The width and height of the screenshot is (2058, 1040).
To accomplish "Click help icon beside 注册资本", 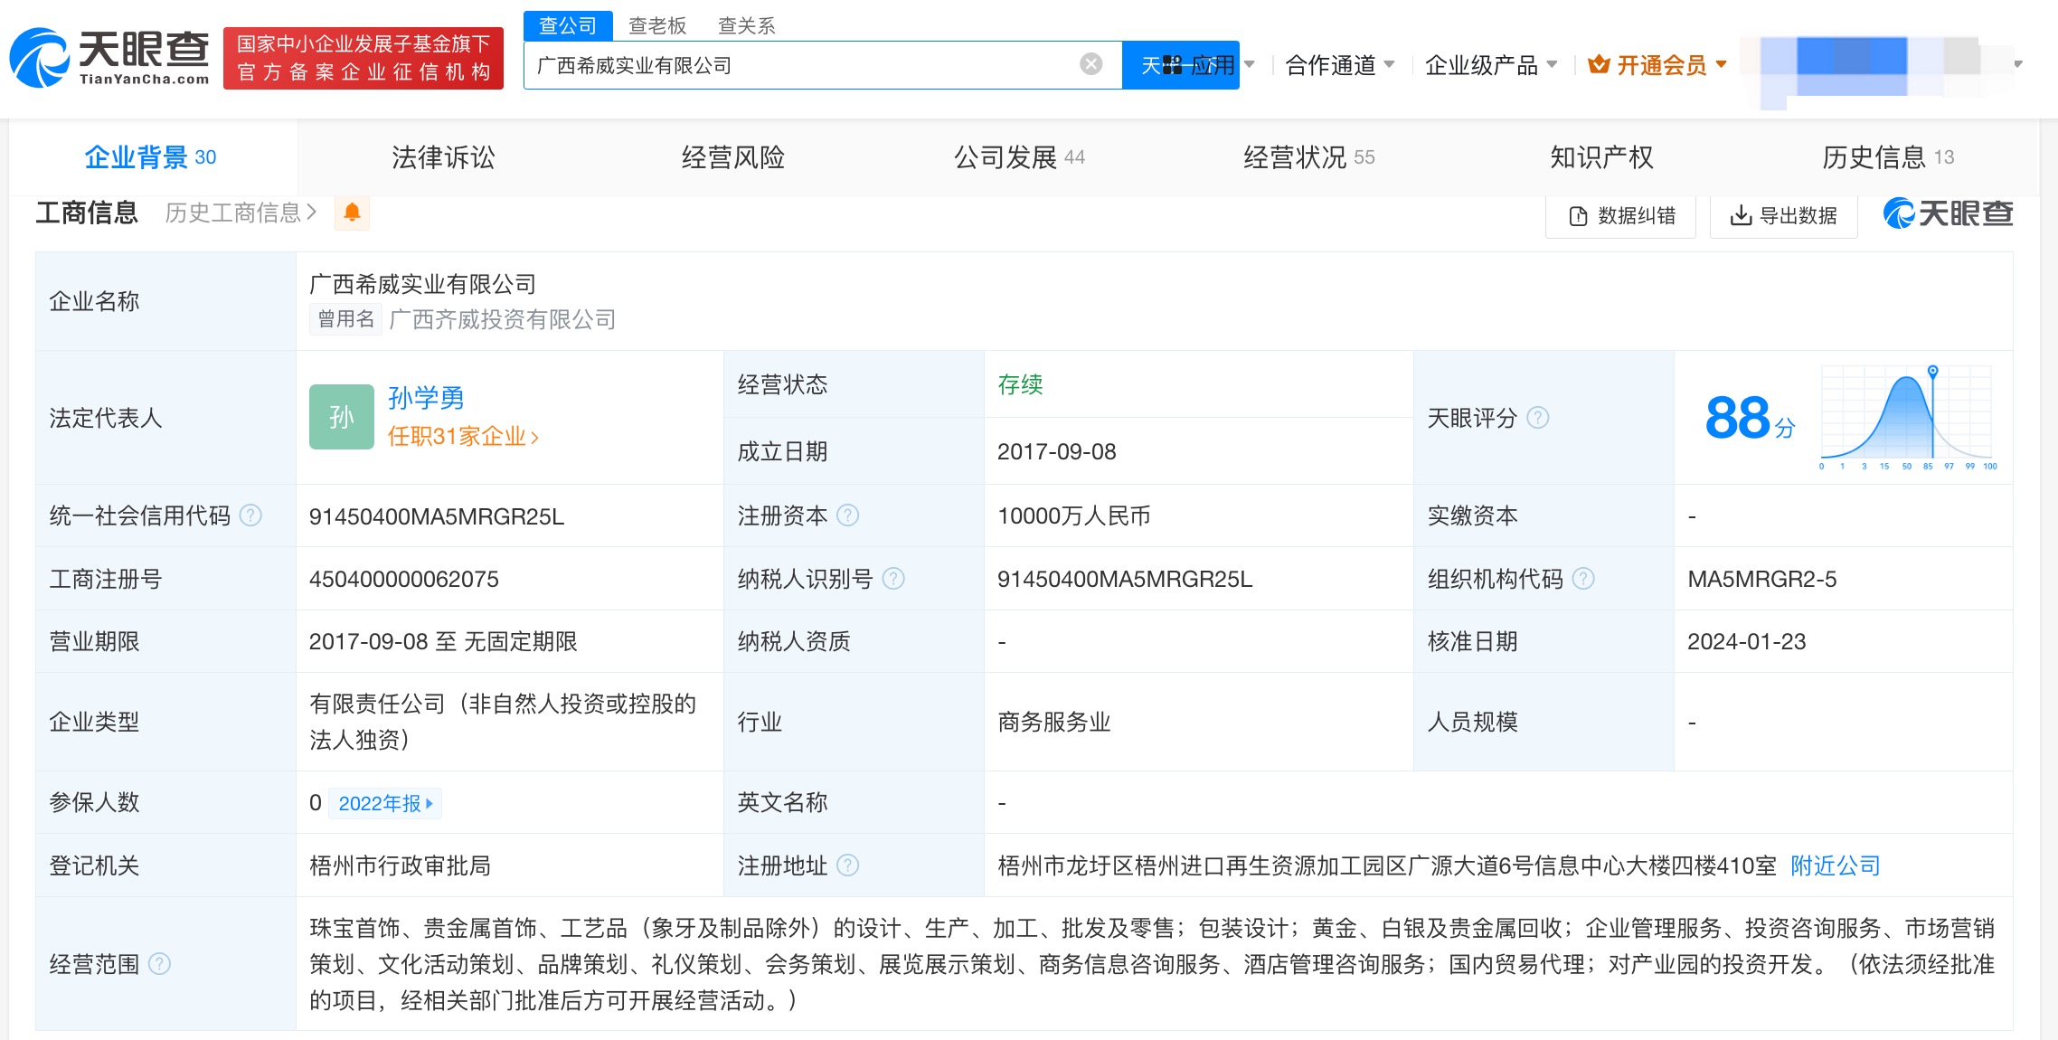I will pyautogui.click(x=847, y=515).
